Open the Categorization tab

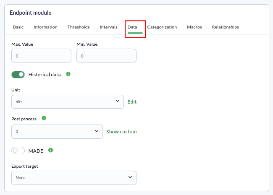click(162, 27)
